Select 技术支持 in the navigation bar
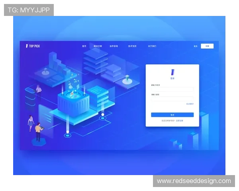The image size is (239, 191). click(x=132, y=46)
